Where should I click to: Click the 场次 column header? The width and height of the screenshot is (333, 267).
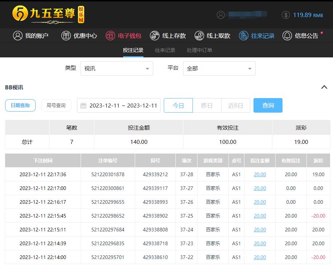click(x=186, y=161)
